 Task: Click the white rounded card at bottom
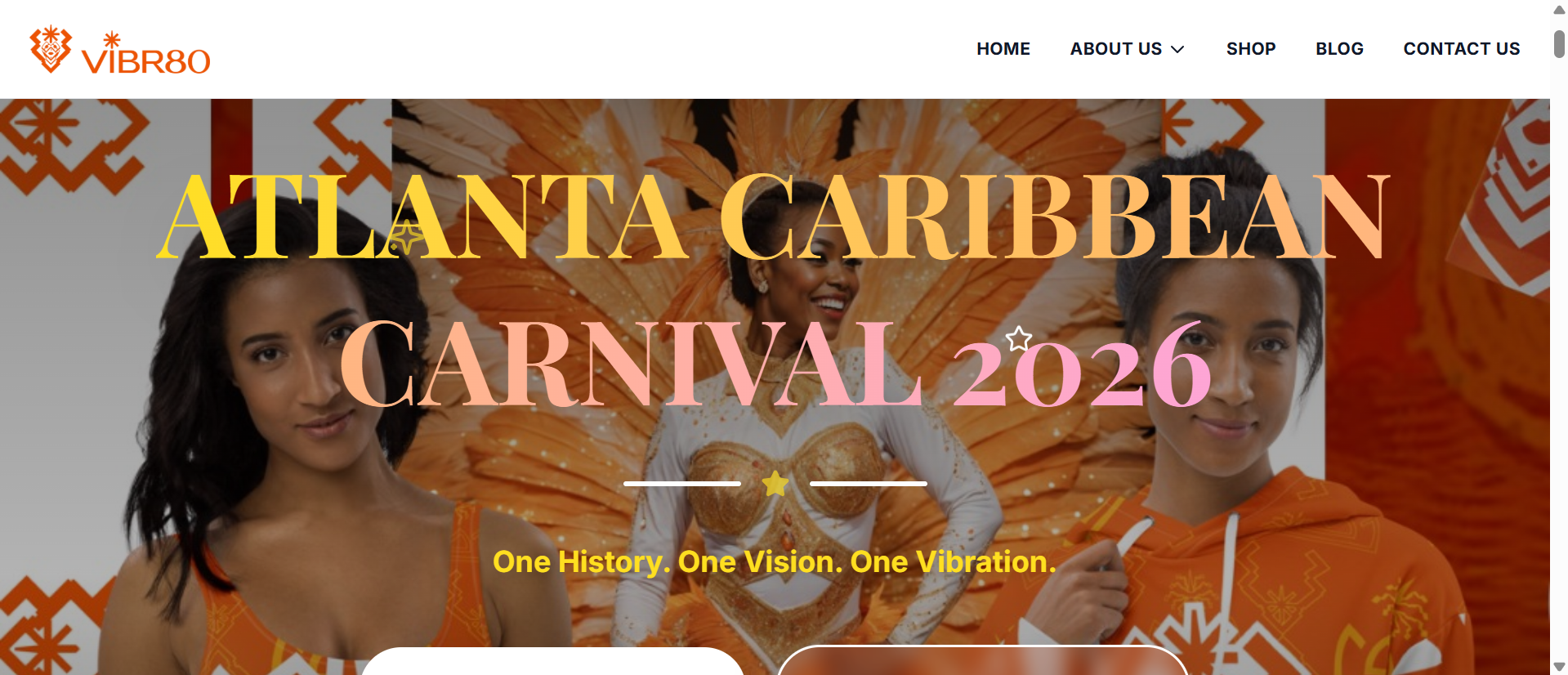[x=552, y=661]
